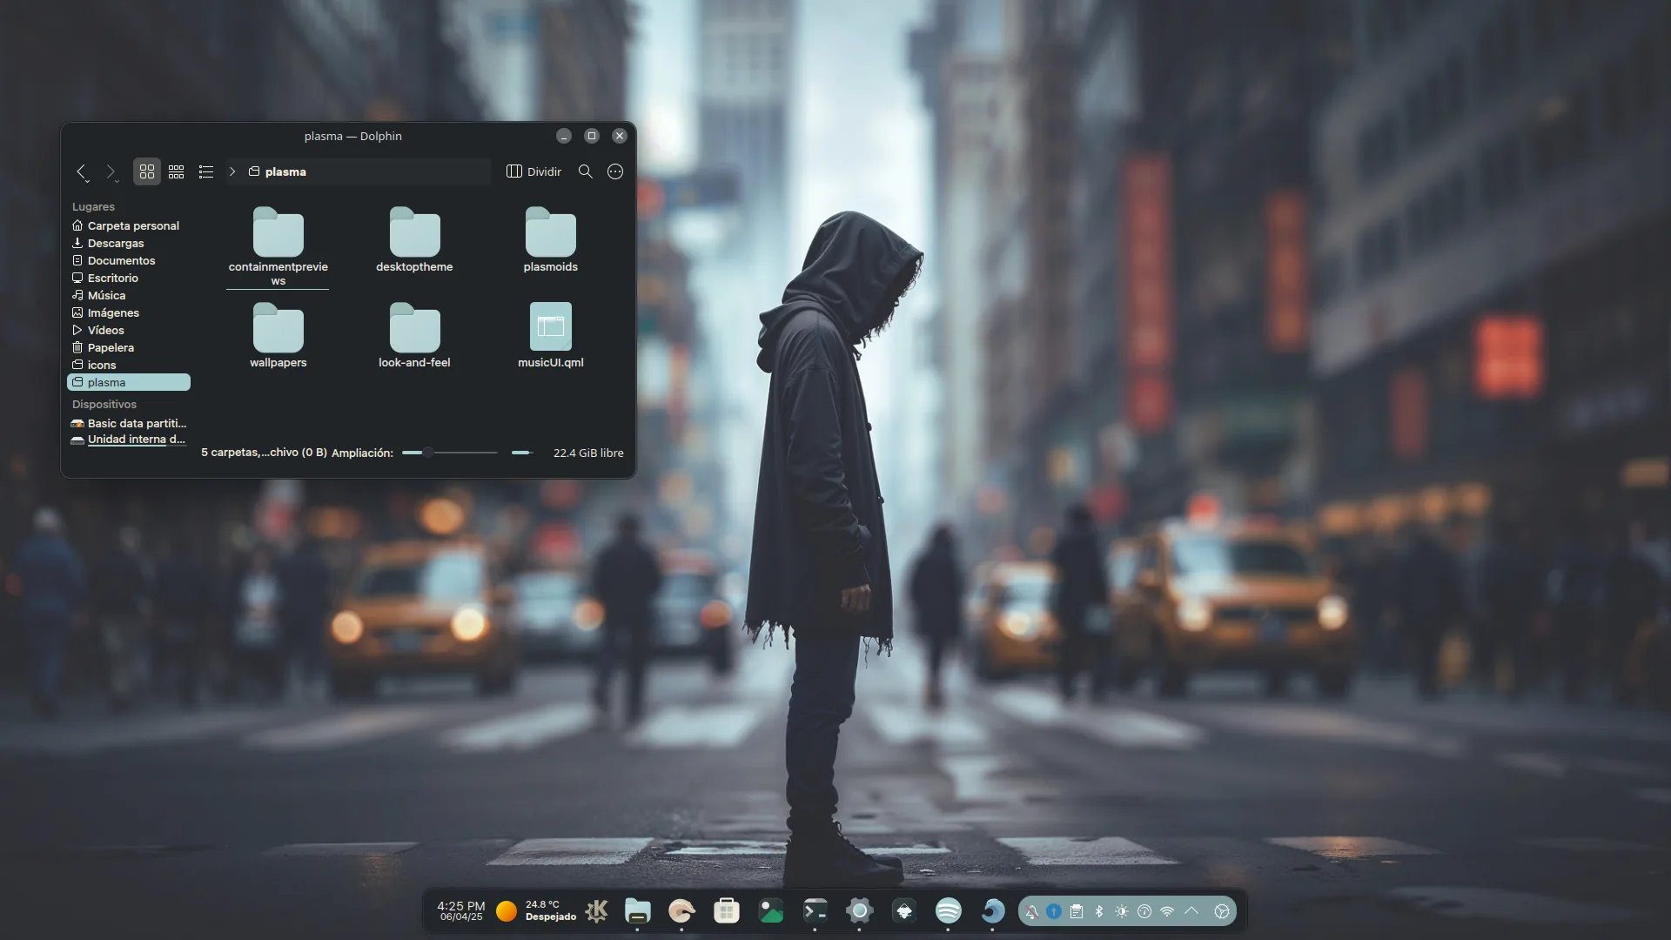Click the 22.4 GiB libre status text

[x=588, y=453]
